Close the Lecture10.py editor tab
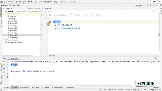 (53, 8)
